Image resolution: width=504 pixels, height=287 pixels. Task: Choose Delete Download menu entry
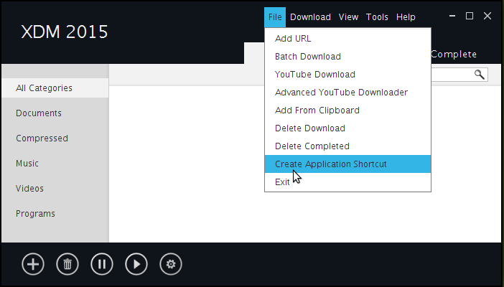pos(347,128)
